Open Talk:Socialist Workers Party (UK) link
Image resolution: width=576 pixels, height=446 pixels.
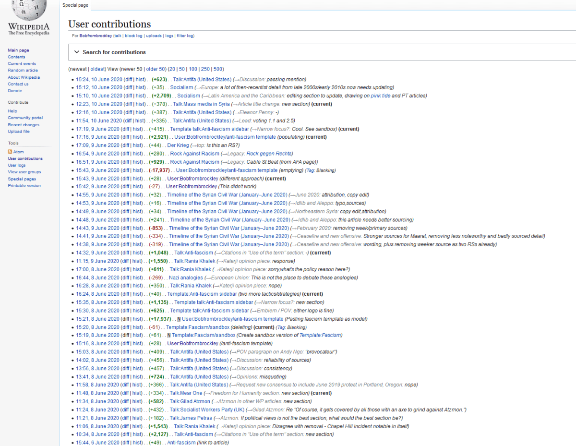[207, 410]
